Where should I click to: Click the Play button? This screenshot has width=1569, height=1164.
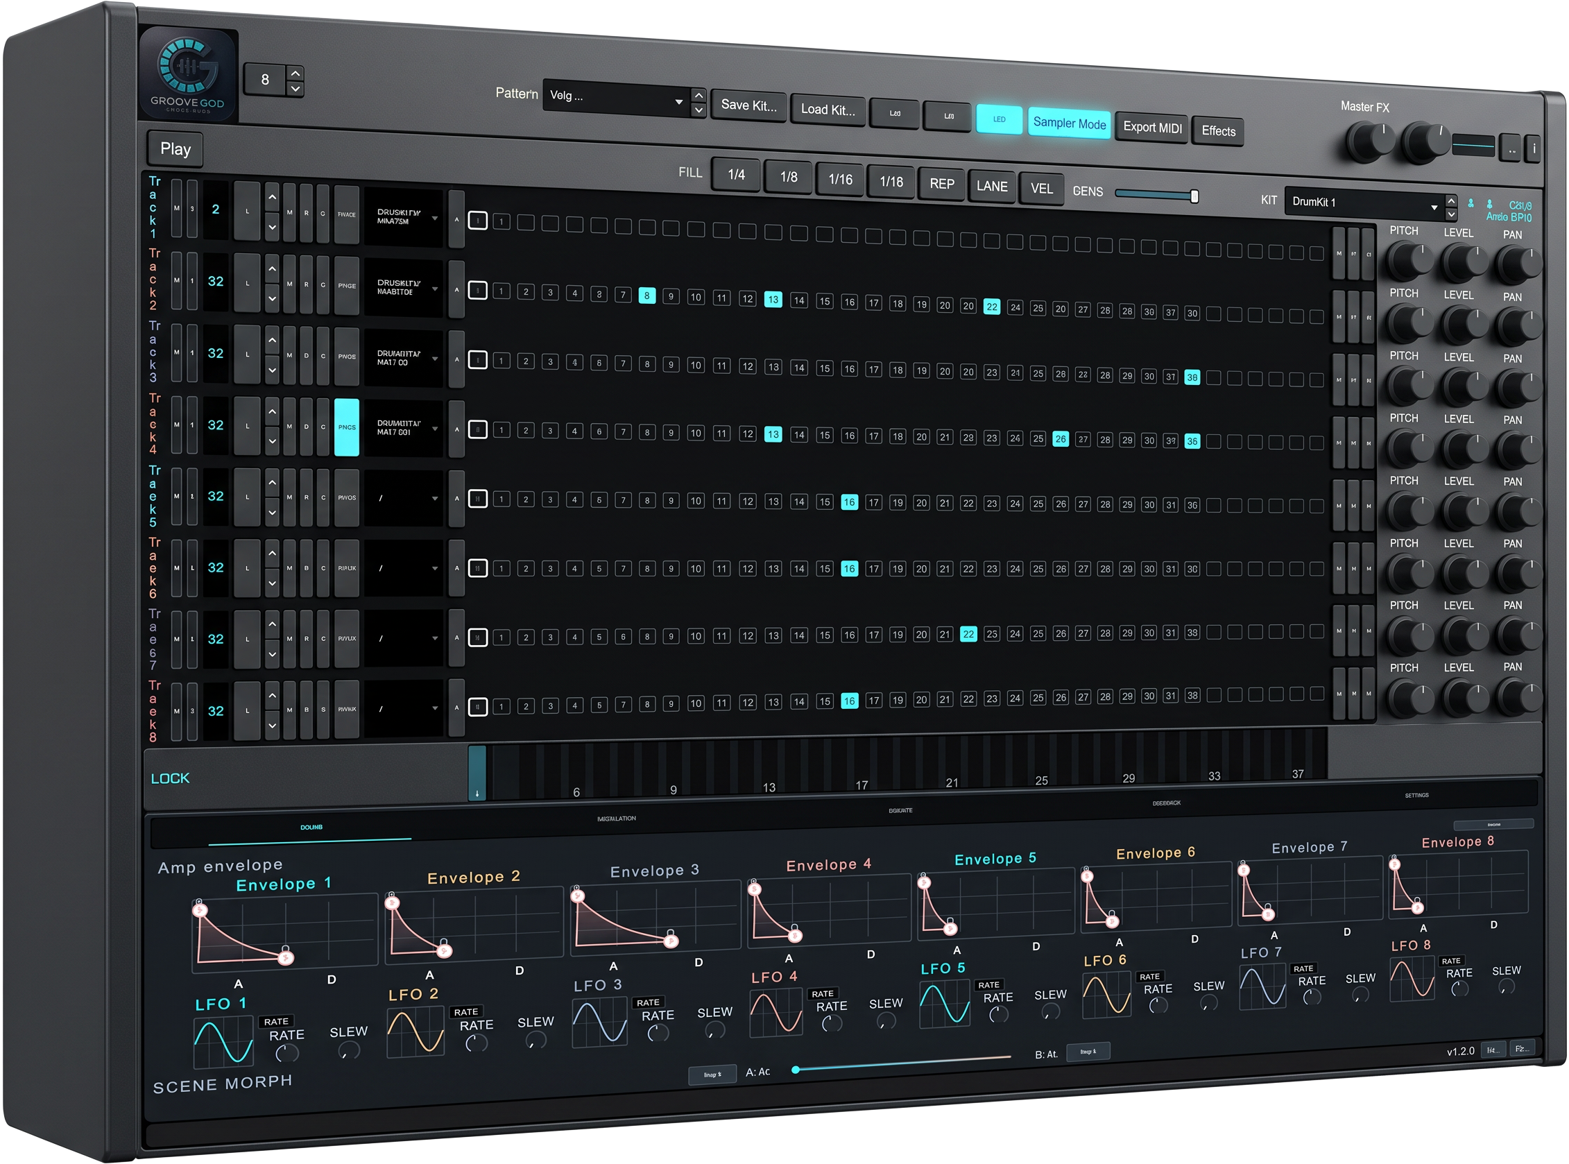175,148
